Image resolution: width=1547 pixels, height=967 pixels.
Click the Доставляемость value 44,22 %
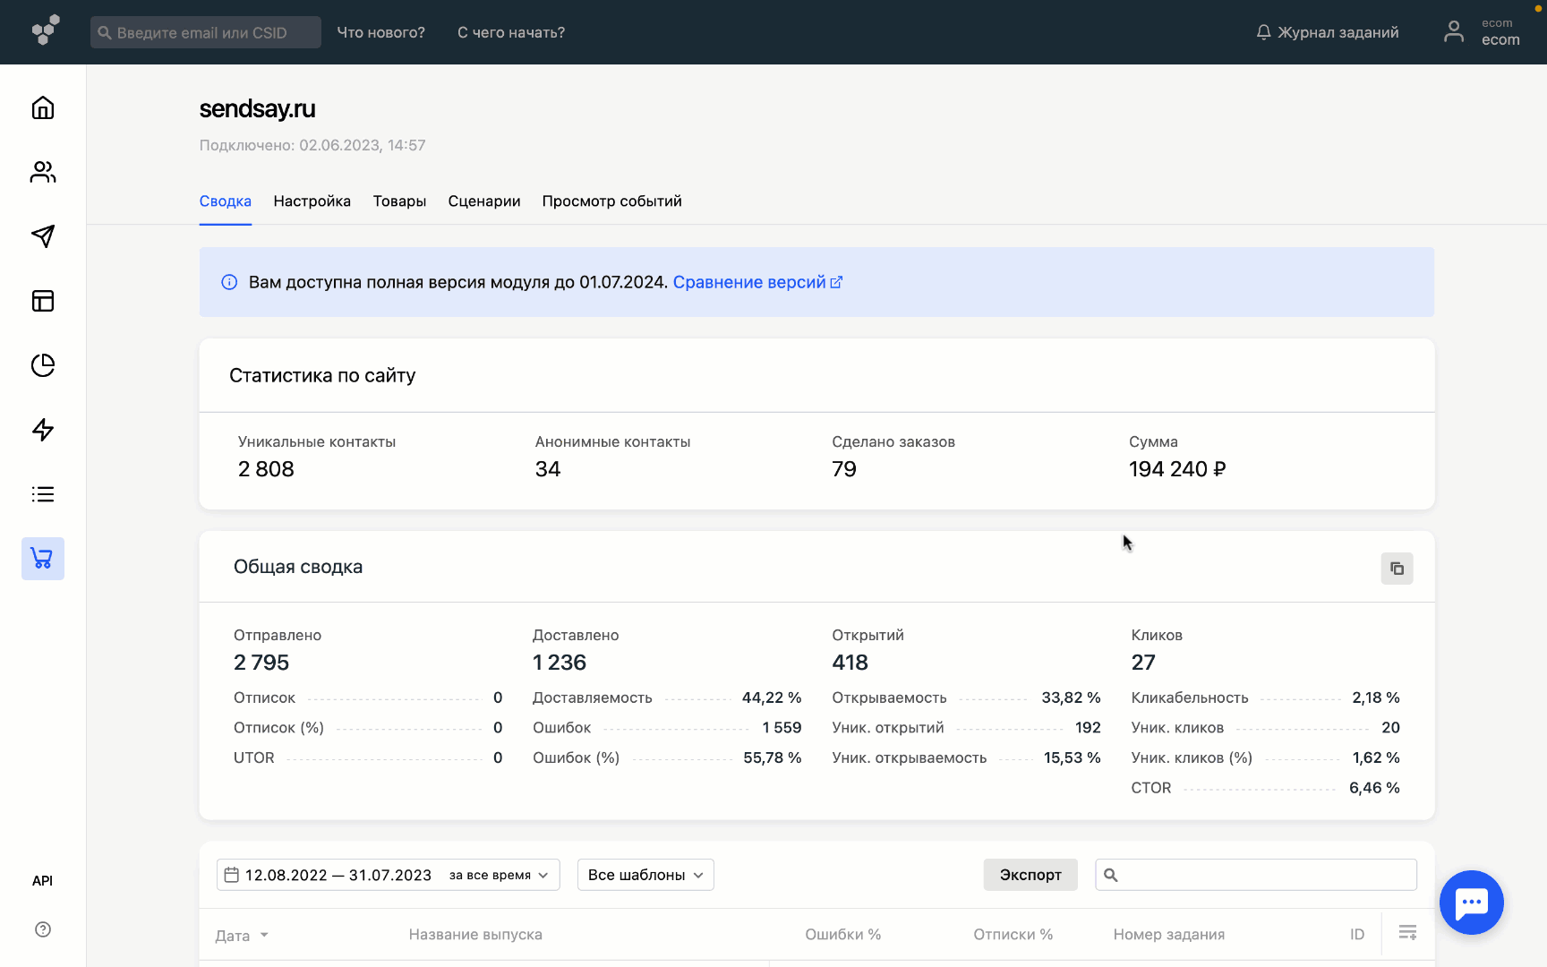pos(772,697)
